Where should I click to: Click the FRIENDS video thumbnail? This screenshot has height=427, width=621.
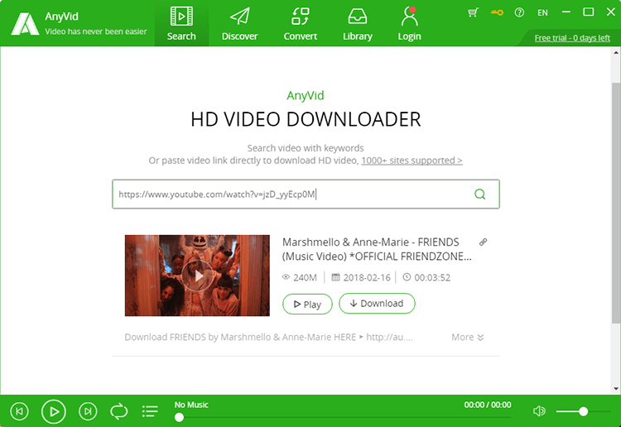197,276
